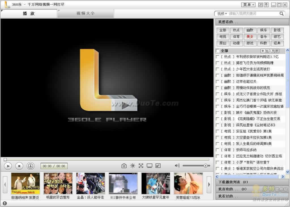The height and width of the screenshot is (207, 290).
Task: Click the play button in player controls
Action: pos(8,166)
